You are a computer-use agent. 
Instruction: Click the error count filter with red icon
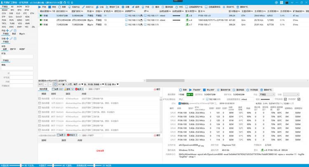pyautogui.click(x=79, y=89)
